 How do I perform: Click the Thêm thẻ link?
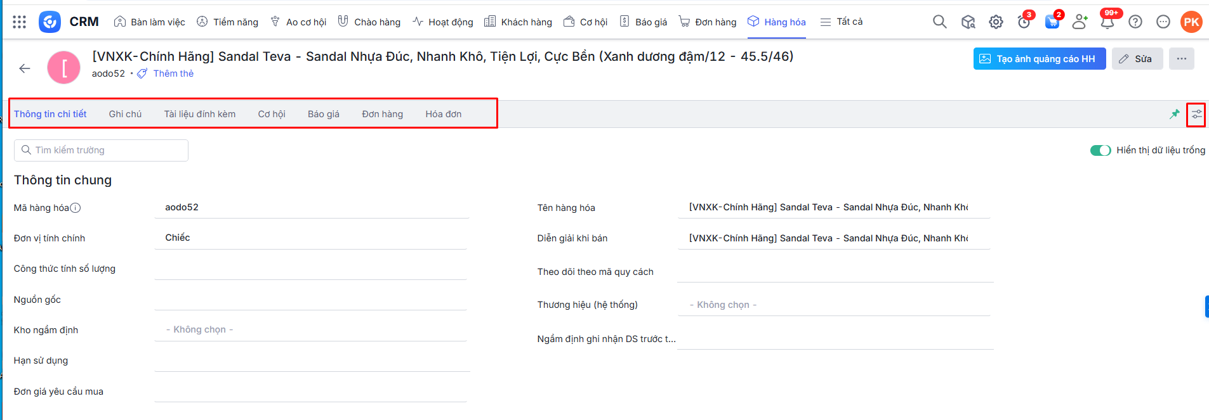tap(173, 73)
